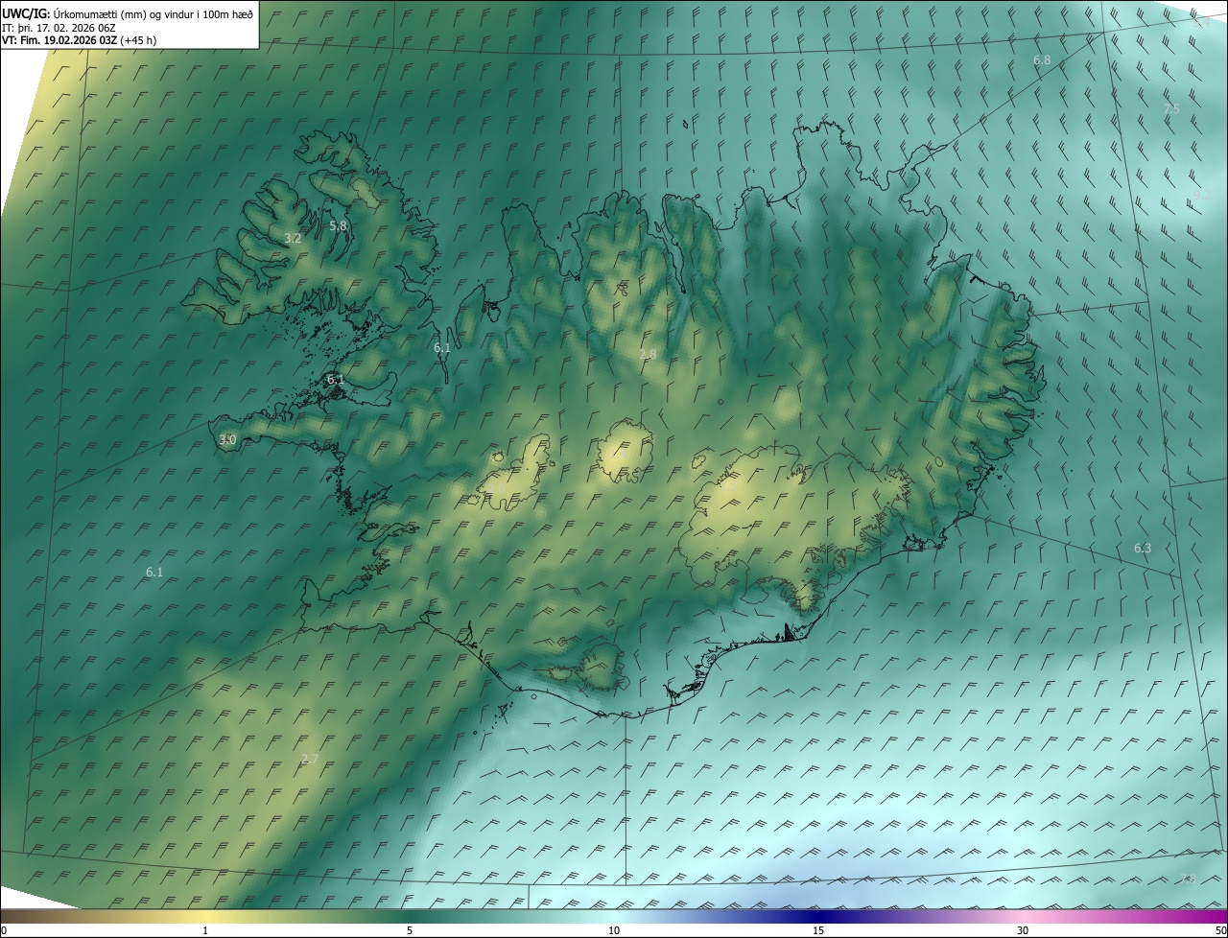Click the valid time line 'VT: Fim. 19.02.2026 03Z (+45 h)'

(79, 40)
